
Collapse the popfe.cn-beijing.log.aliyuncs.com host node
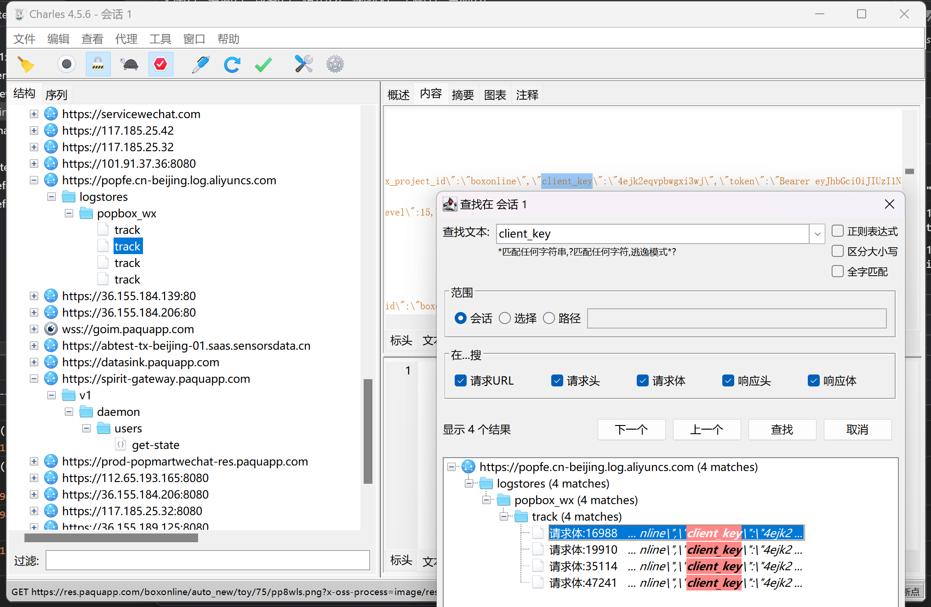pyautogui.click(x=34, y=180)
